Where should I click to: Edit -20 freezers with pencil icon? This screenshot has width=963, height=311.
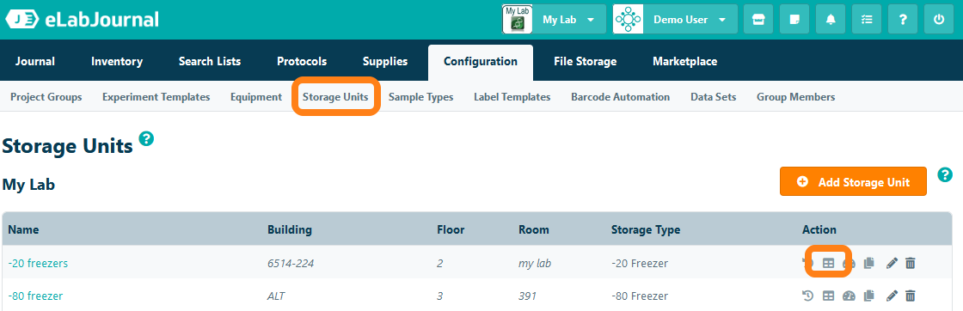(892, 263)
